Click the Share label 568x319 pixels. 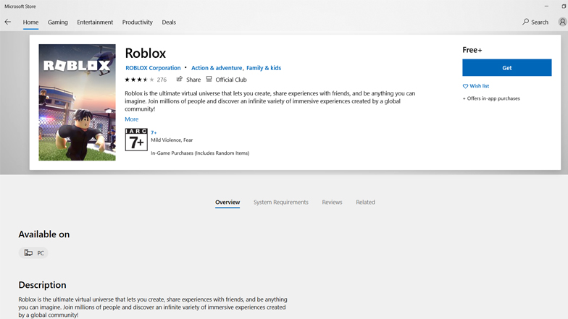193,80
